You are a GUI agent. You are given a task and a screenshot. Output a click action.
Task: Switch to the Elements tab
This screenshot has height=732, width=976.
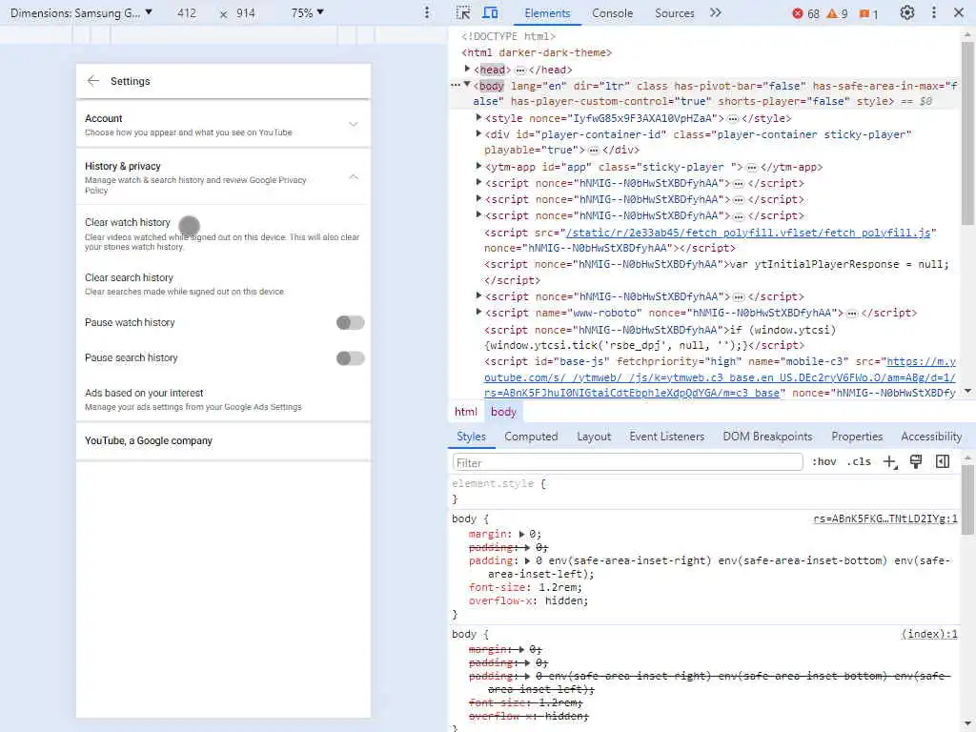547,13
